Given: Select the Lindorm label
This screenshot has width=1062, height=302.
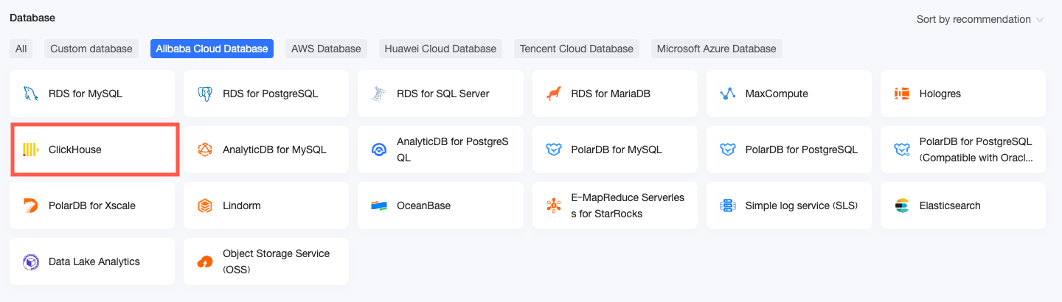Looking at the screenshot, I should [242, 206].
